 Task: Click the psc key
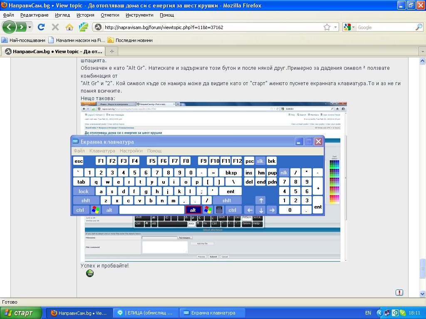point(250,161)
